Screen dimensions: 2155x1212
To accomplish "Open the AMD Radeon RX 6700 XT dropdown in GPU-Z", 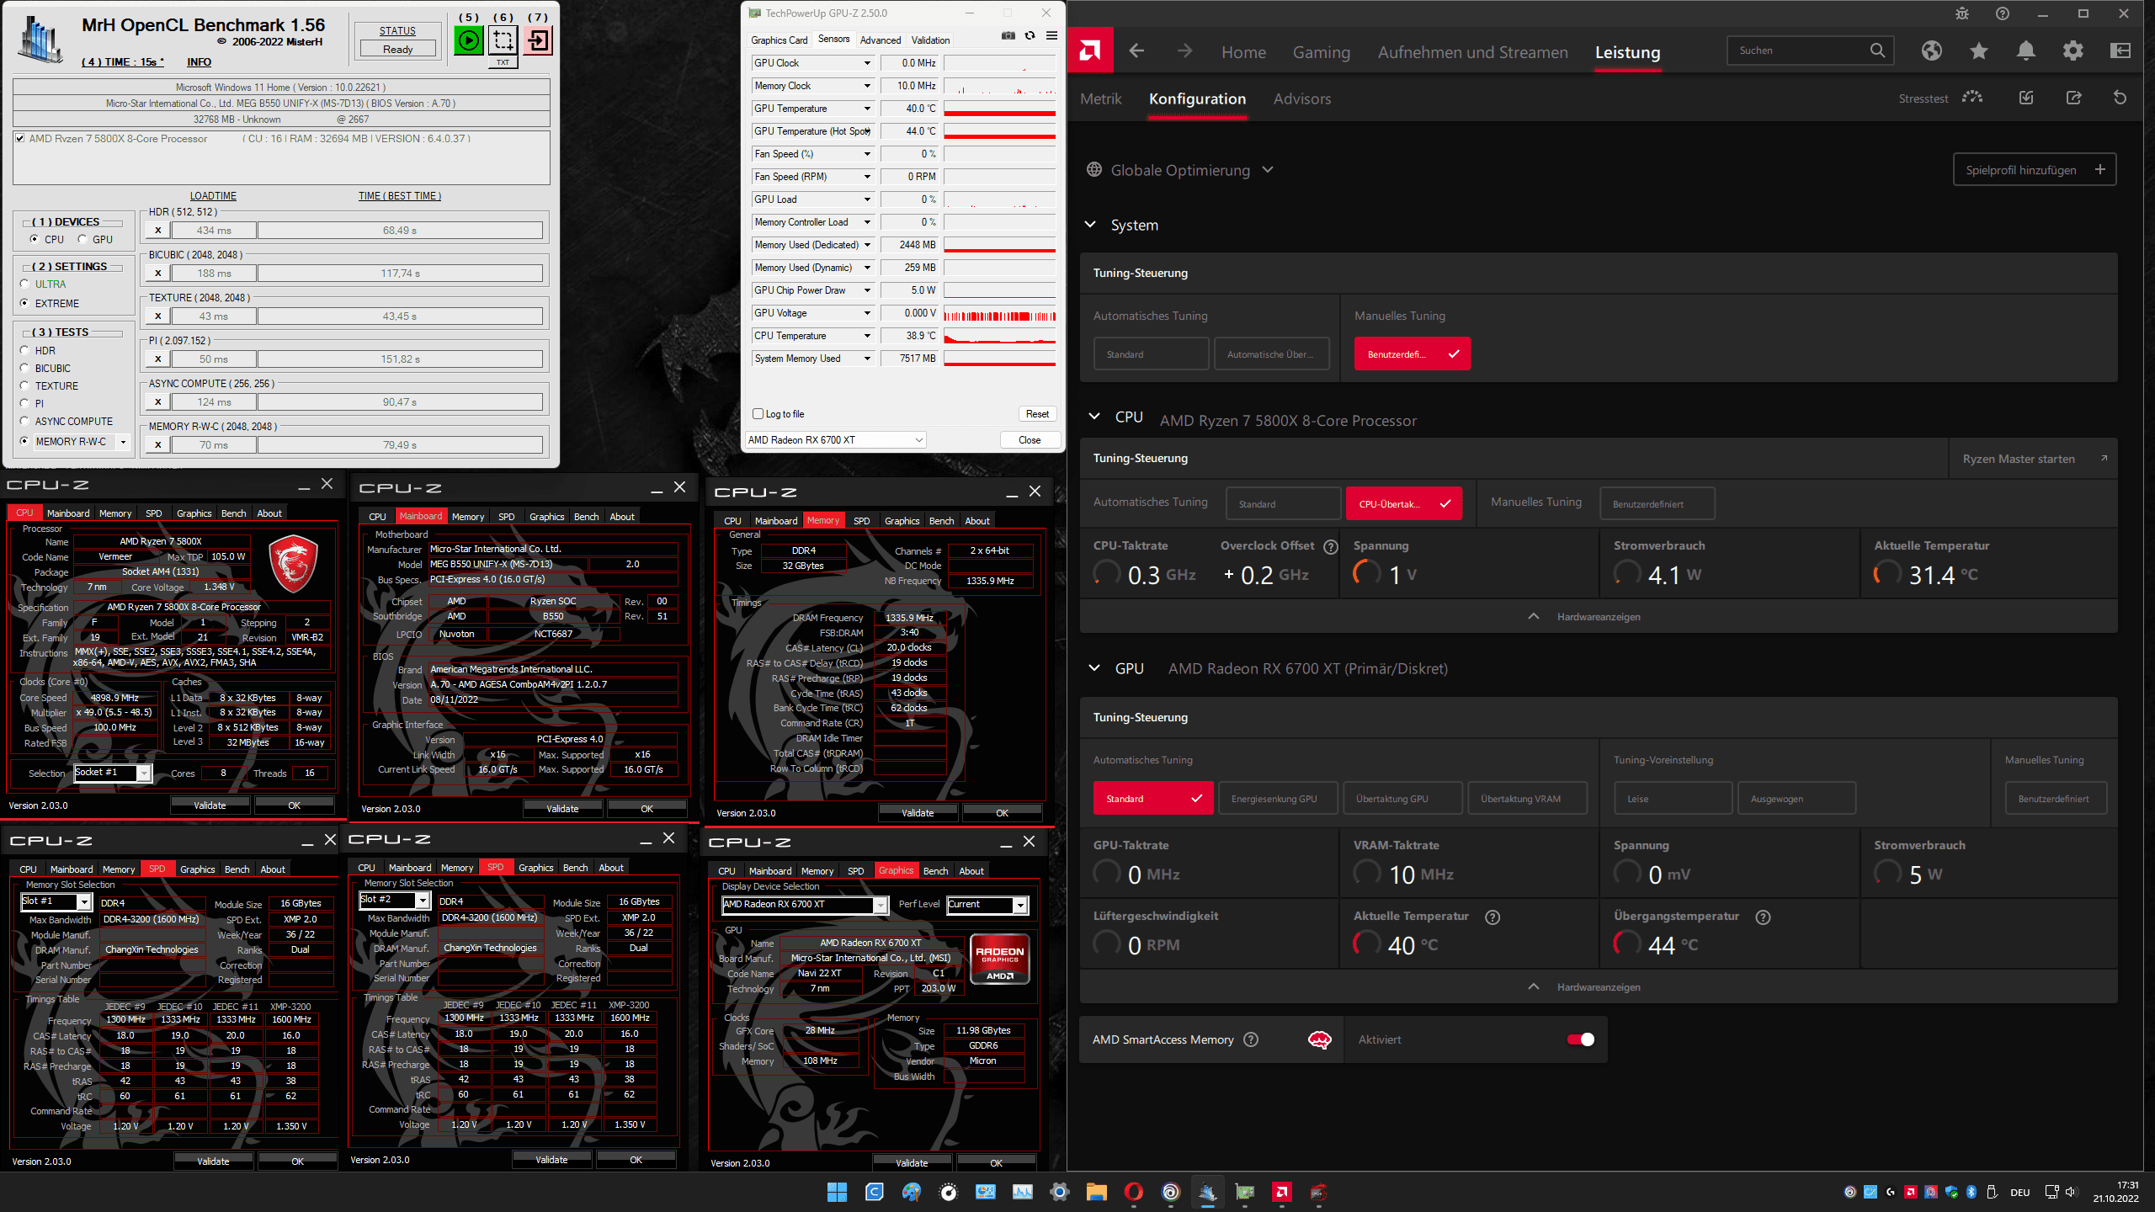I will point(835,440).
